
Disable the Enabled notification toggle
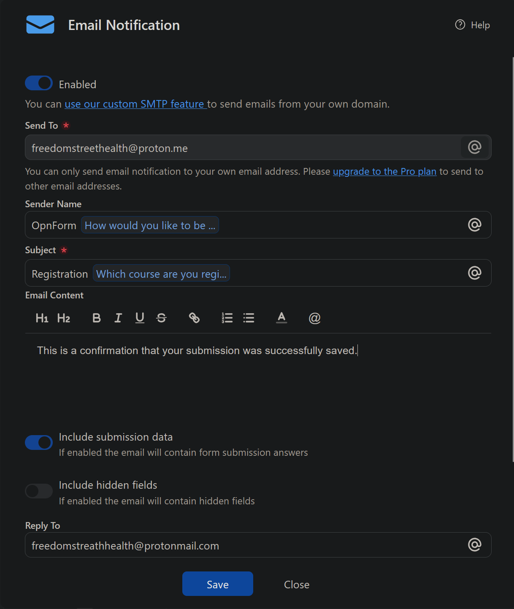pyautogui.click(x=39, y=83)
